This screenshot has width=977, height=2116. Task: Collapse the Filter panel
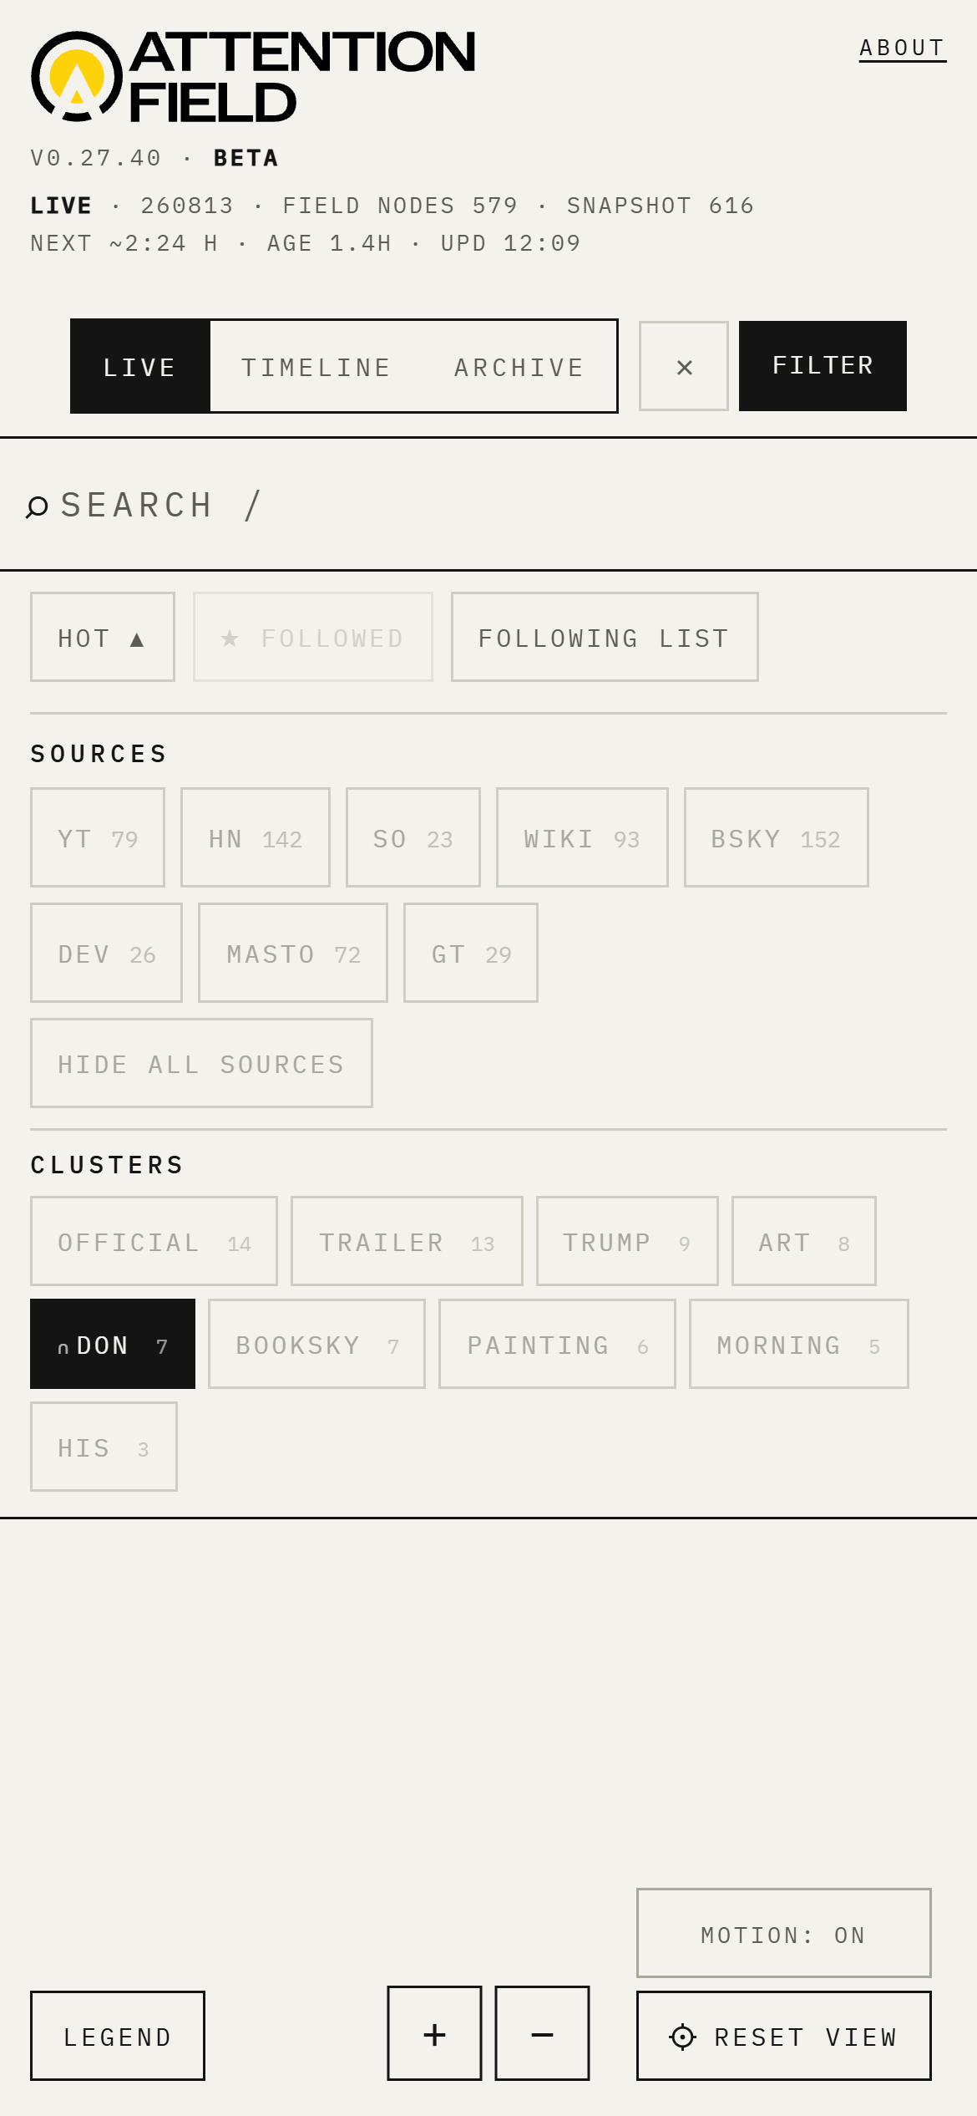(823, 366)
